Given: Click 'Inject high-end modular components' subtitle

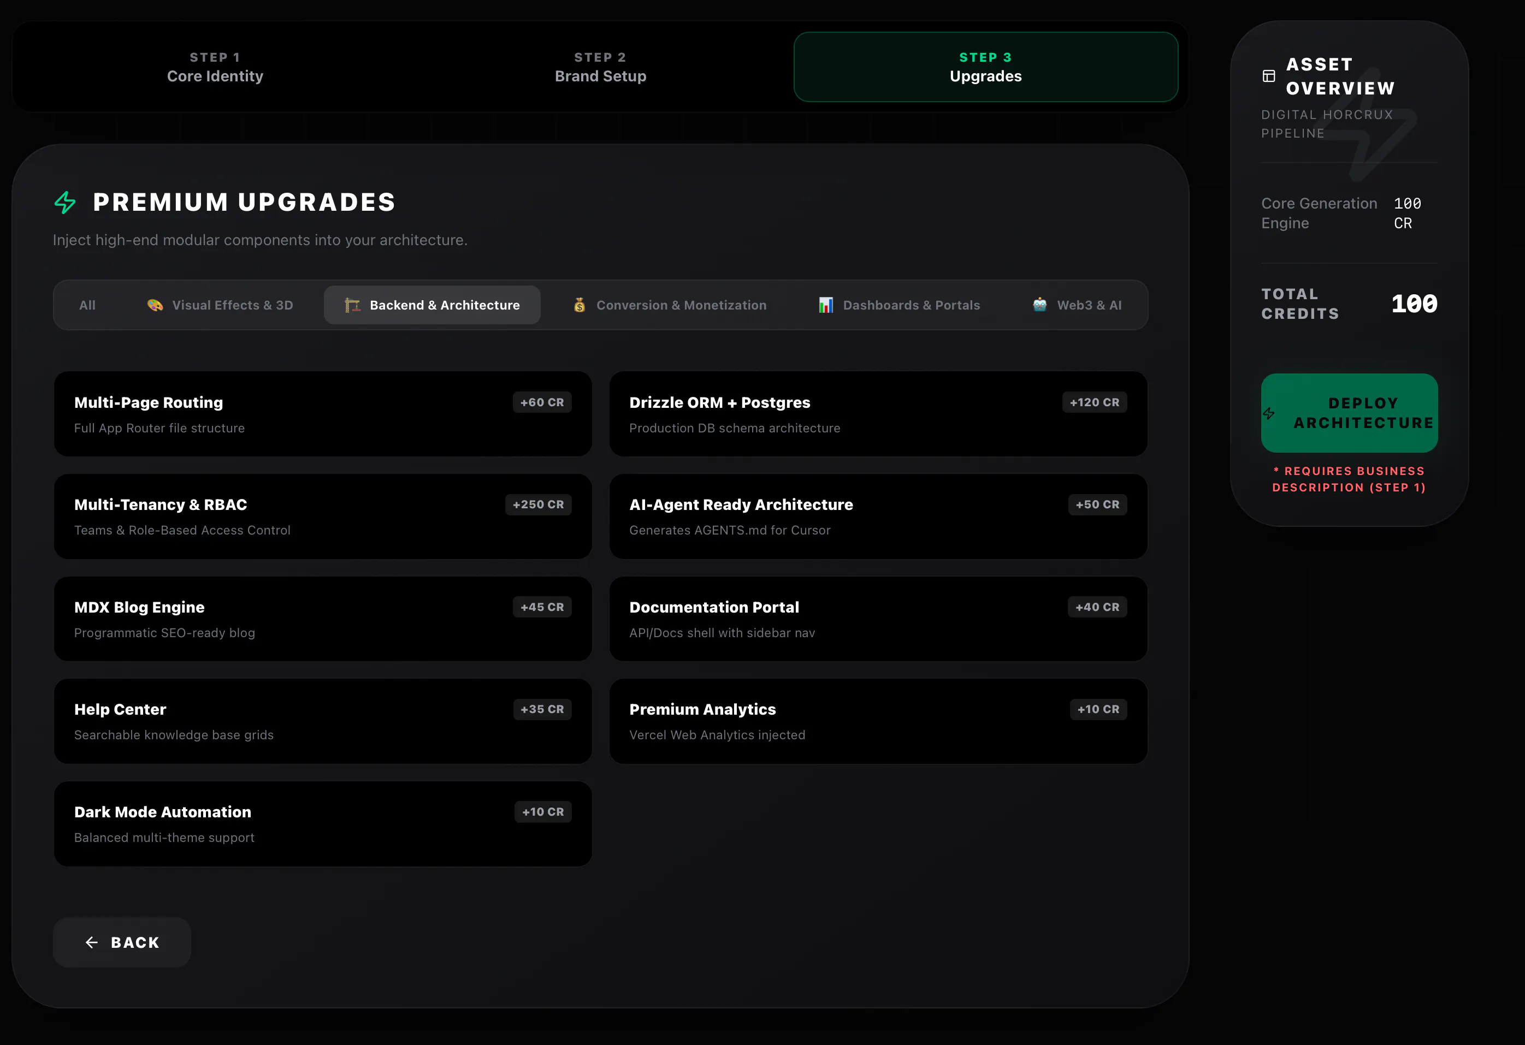Looking at the screenshot, I should click(260, 240).
